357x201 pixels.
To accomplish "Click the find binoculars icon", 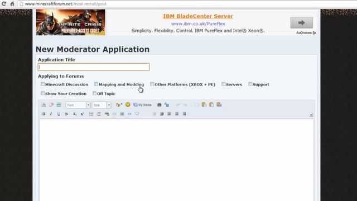I will [x=160, y=105].
